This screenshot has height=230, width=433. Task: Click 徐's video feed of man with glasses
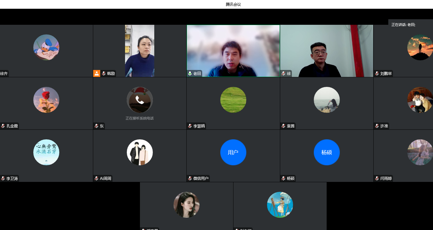pyautogui.click(x=327, y=51)
